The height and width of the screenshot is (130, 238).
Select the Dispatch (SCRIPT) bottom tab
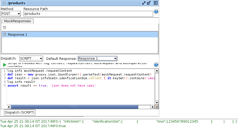pos(20,113)
